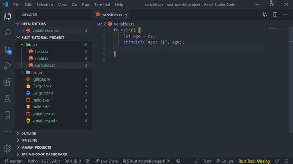
Task: Click the globe icon in status bar
Action: pyautogui.click(x=178, y=161)
